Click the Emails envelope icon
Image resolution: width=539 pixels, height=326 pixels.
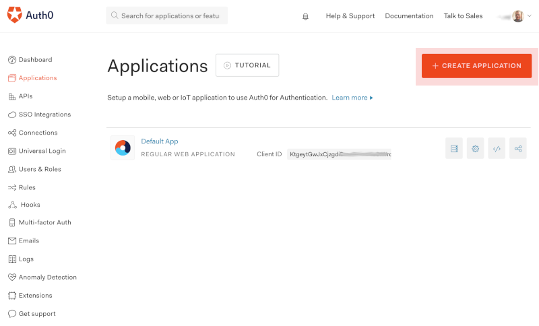12,241
